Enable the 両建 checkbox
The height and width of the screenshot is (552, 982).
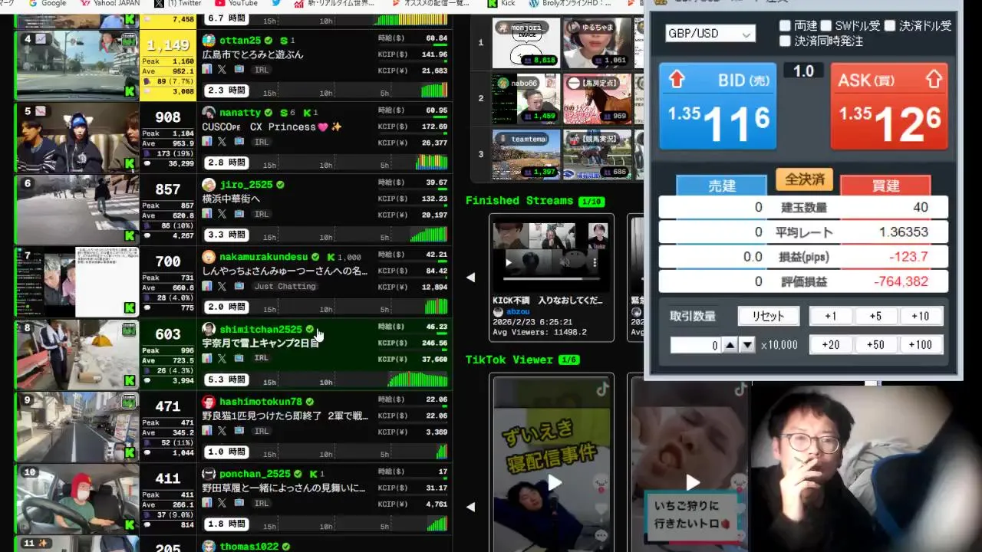click(x=785, y=26)
